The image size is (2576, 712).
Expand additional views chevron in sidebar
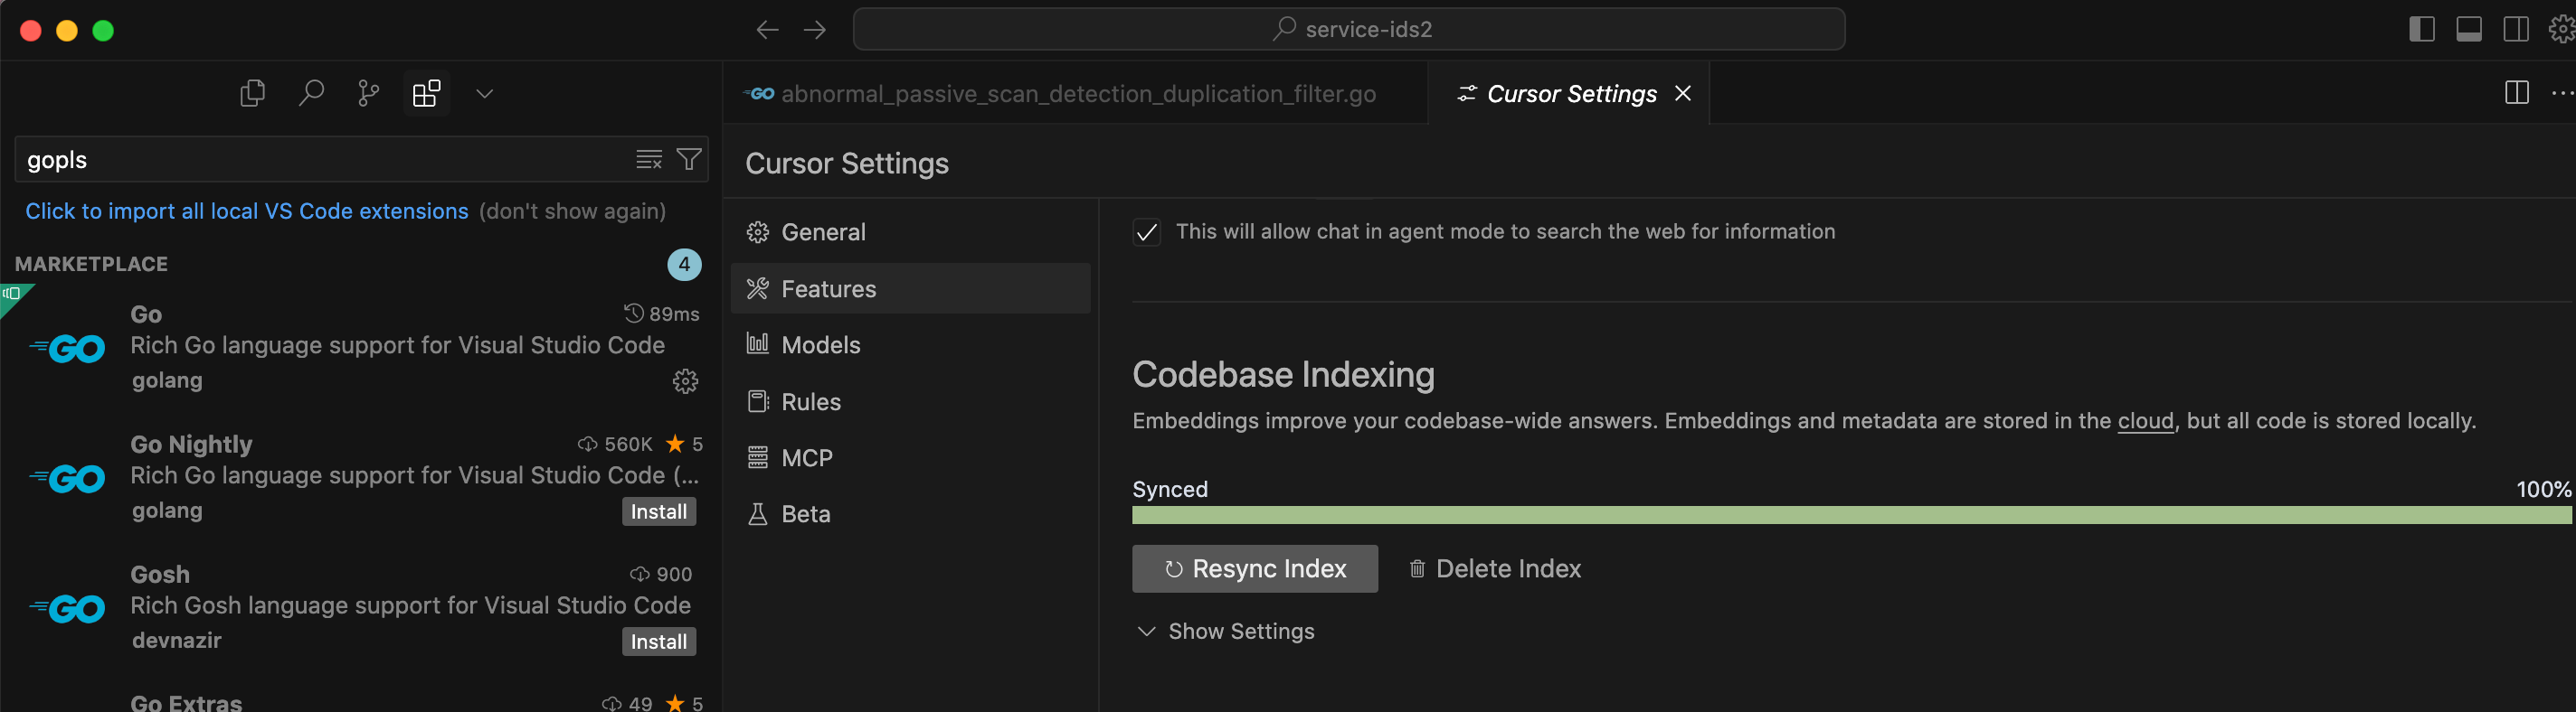coord(485,94)
